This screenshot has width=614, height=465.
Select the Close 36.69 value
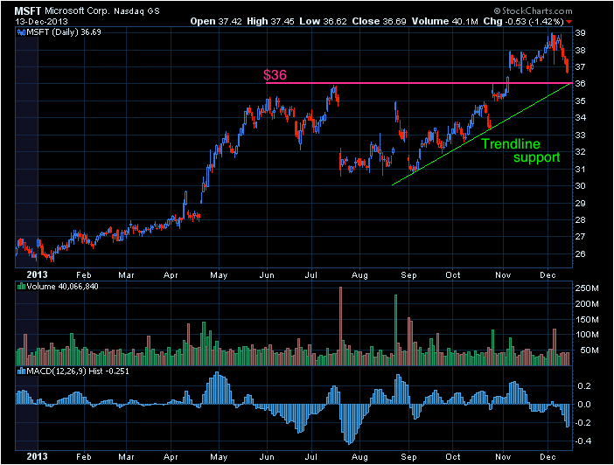click(x=379, y=22)
